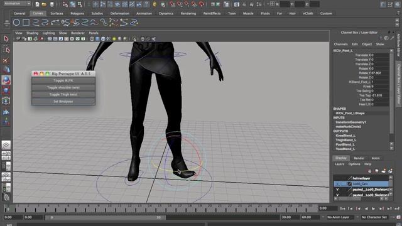Create a NURBS circle from the shelf
The image size is (402, 226).
[16, 23]
